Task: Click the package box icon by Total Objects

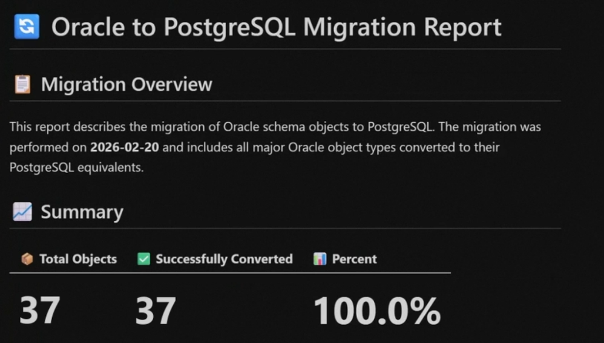Action: [x=27, y=259]
